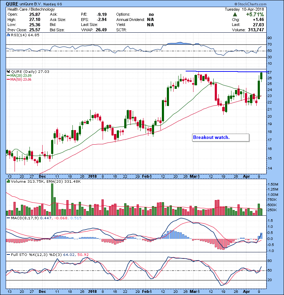This screenshot has width=284, height=295.
Task: Click the Low value 25.36
Action: (x=34, y=25)
